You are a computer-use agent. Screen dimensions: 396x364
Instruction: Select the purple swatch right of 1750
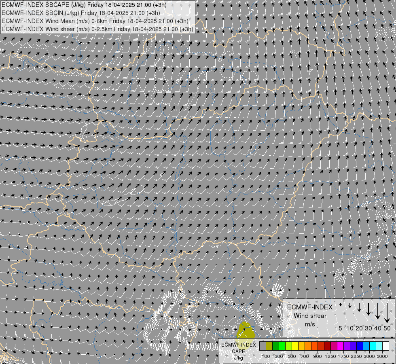347,346
